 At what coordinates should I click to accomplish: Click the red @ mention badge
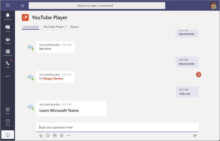[198, 74]
